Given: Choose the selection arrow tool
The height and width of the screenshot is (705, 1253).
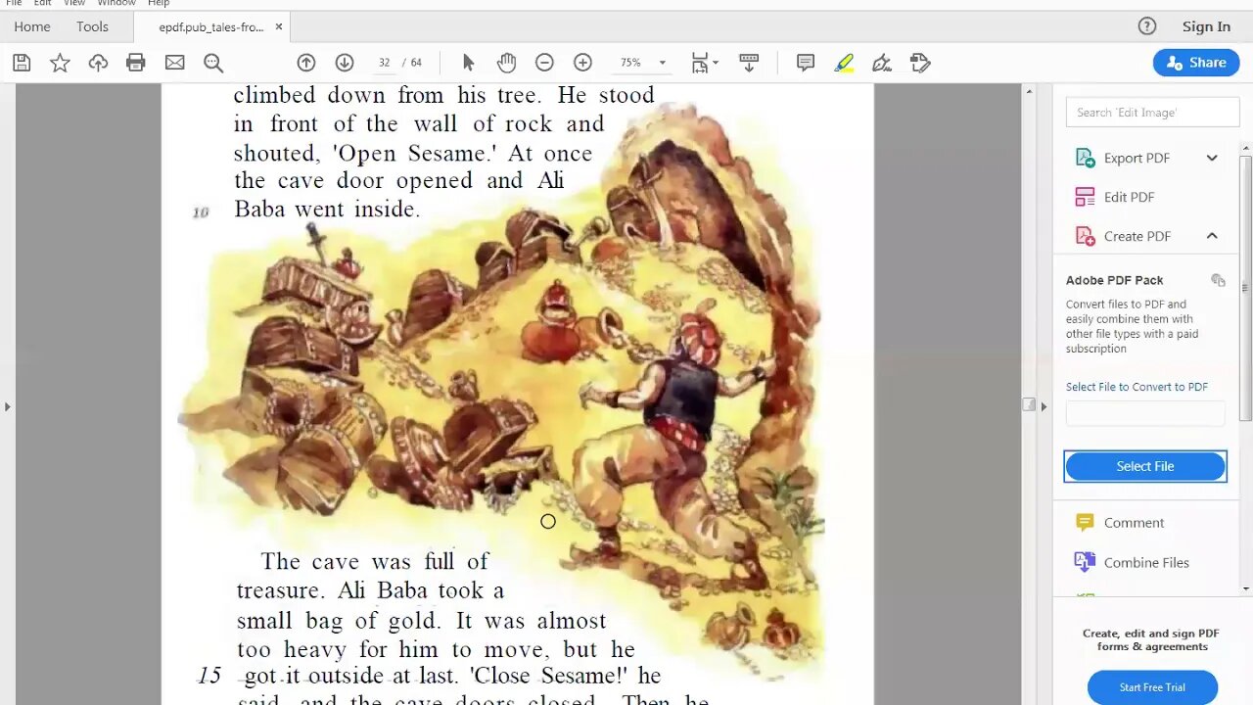Looking at the screenshot, I should click(468, 63).
